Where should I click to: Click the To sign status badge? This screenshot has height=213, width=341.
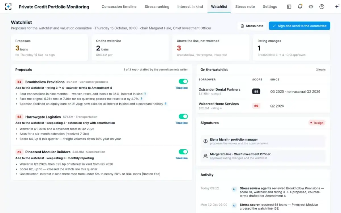point(317,123)
